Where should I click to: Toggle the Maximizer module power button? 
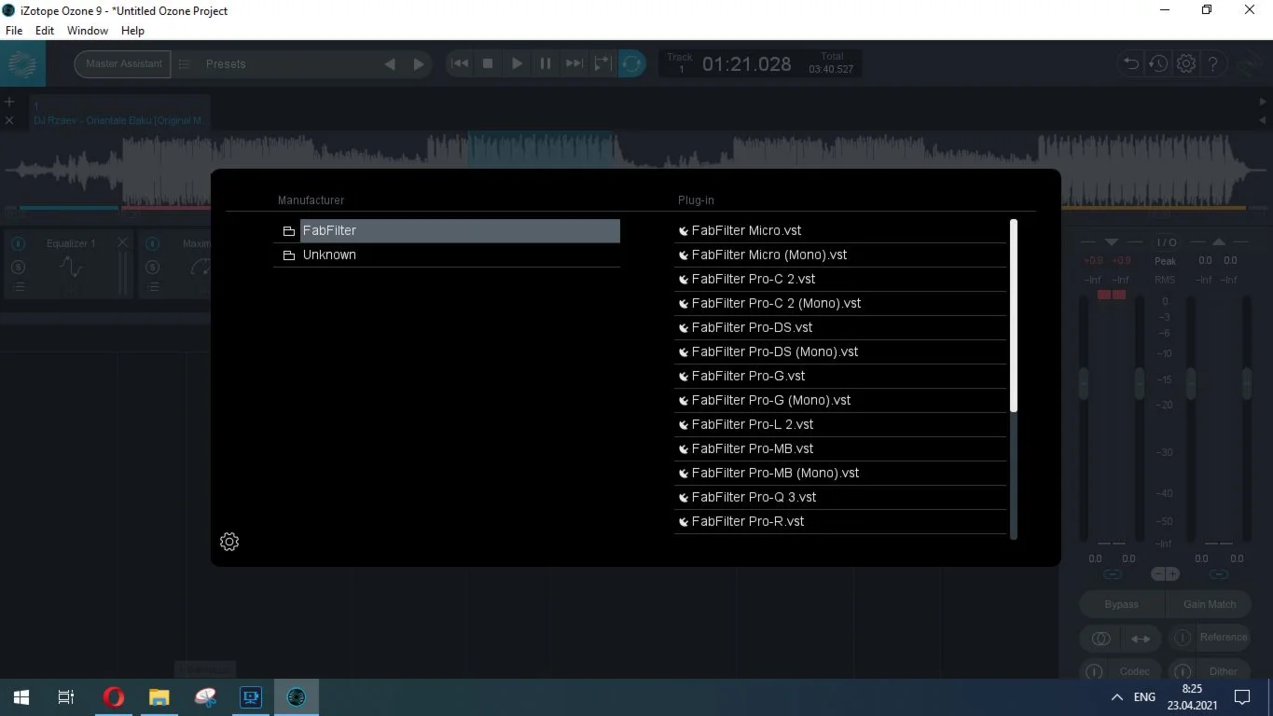[x=155, y=244]
